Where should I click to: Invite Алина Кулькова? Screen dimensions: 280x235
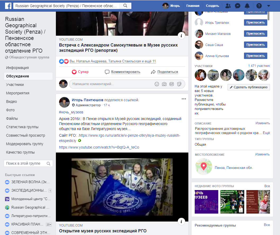[256, 56]
